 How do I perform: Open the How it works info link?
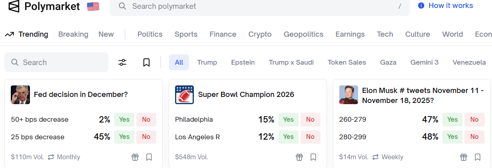click(446, 6)
